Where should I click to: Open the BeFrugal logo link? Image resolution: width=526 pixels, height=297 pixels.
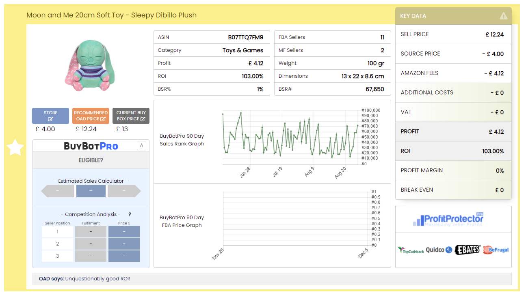click(496, 250)
